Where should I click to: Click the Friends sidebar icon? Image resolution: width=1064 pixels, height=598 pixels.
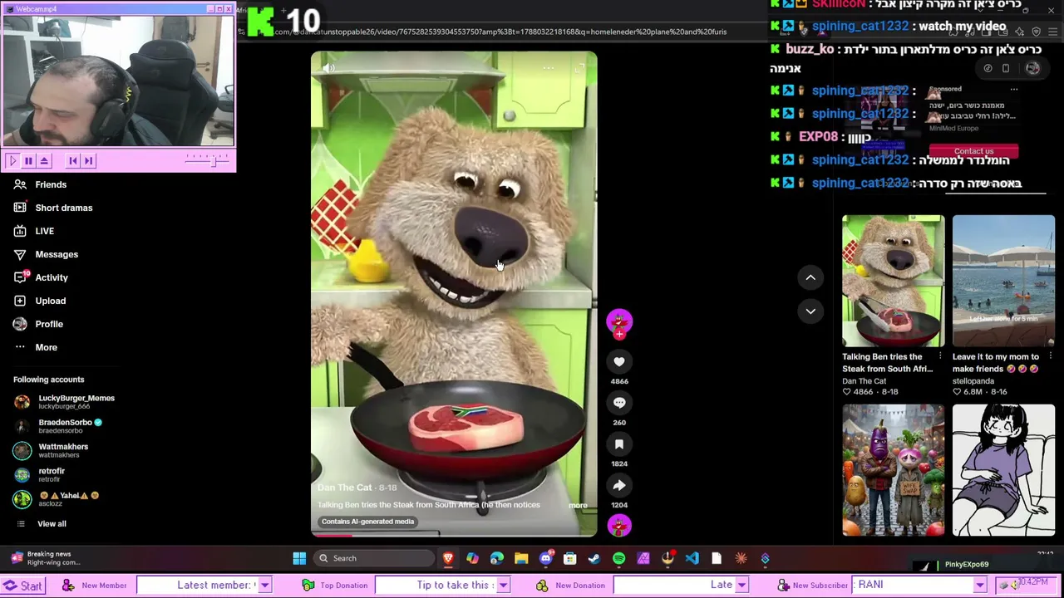[x=20, y=184]
